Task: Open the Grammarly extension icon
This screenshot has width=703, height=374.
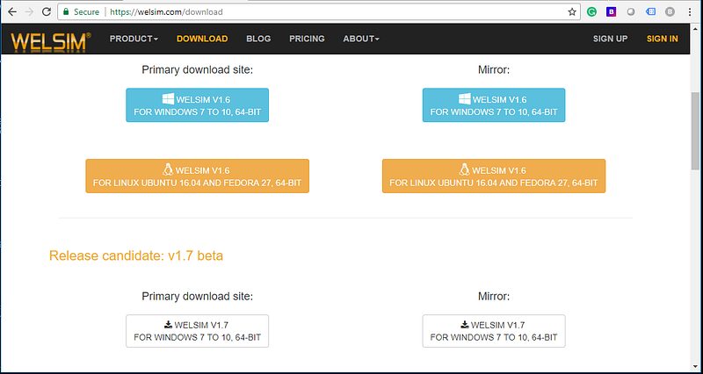Action: point(591,12)
